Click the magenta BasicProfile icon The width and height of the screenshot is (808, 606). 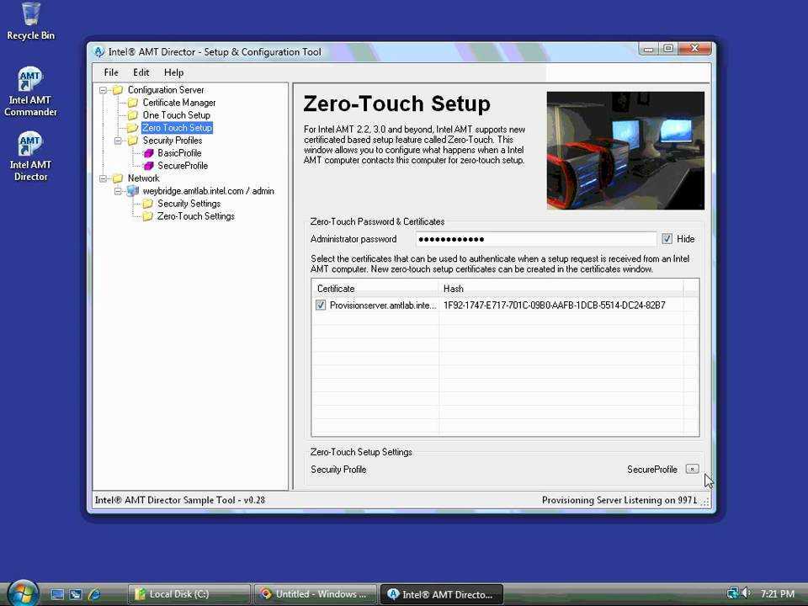[148, 153]
